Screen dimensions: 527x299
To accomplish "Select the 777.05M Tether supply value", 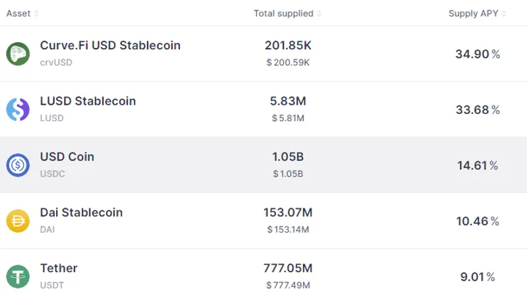I will (x=288, y=269).
